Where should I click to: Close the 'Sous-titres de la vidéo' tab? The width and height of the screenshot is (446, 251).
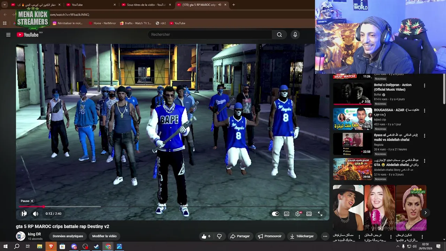tap(170, 5)
